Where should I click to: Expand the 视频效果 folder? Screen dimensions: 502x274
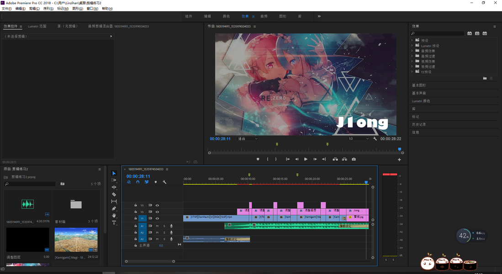[x=412, y=61]
